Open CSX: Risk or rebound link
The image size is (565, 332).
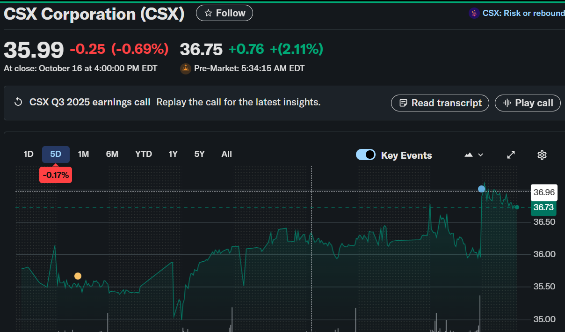click(x=523, y=13)
